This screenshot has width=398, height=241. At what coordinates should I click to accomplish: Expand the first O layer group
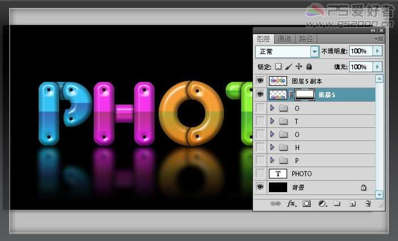tap(272, 108)
